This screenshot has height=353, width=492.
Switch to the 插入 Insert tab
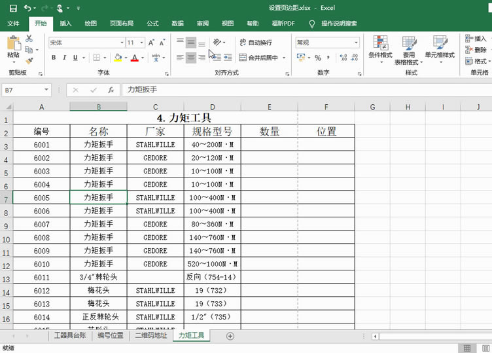click(65, 24)
